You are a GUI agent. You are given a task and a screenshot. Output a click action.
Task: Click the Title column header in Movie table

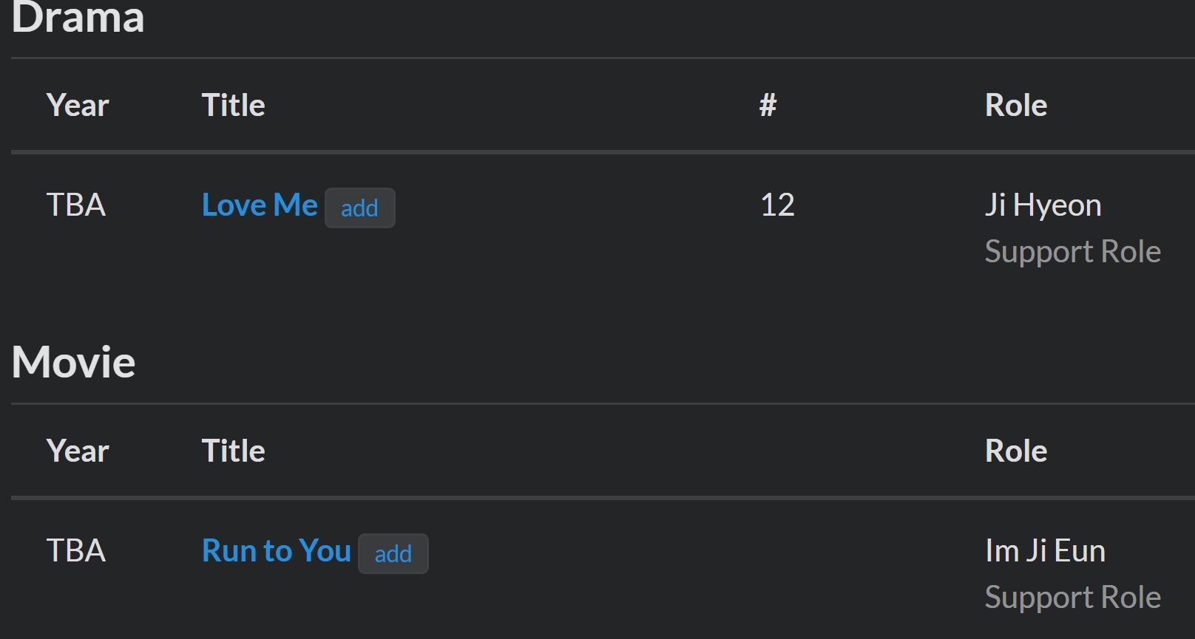[234, 451]
